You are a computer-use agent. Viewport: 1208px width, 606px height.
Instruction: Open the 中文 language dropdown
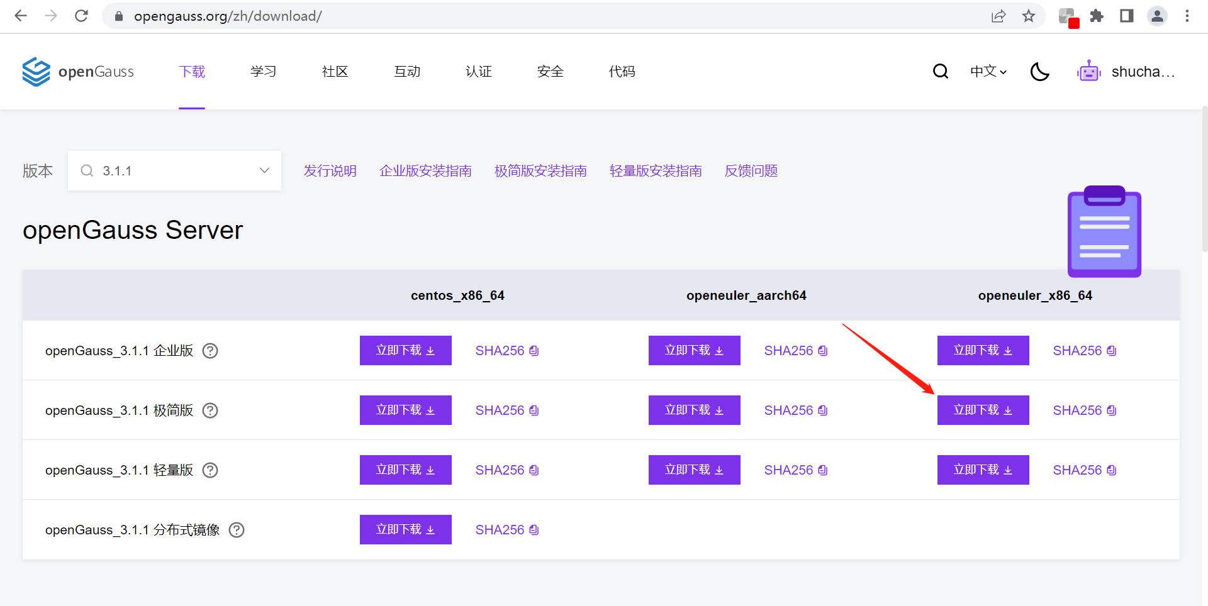click(x=988, y=72)
